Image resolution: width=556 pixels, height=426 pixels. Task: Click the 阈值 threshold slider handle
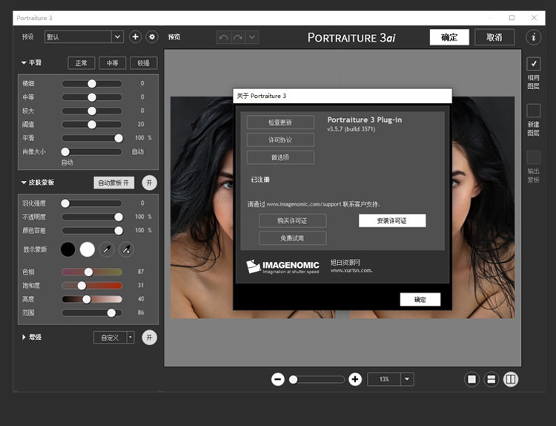coord(92,125)
